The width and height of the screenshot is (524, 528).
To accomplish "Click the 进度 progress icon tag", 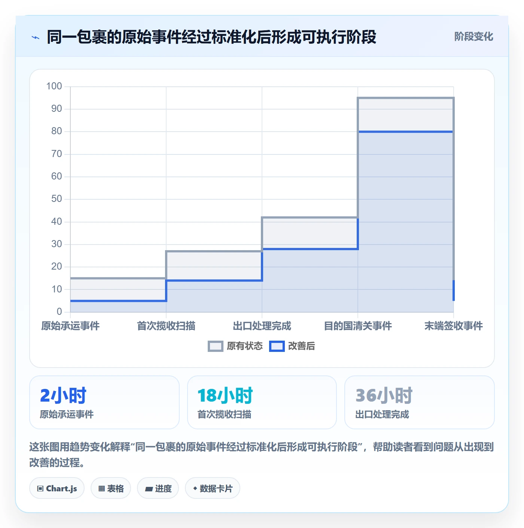I will (x=158, y=488).
